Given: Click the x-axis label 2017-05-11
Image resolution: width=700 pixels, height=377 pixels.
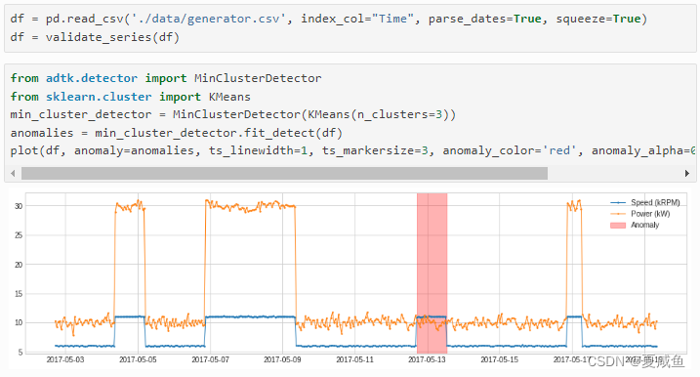Looking at the screenshot, I should (354, 359).
